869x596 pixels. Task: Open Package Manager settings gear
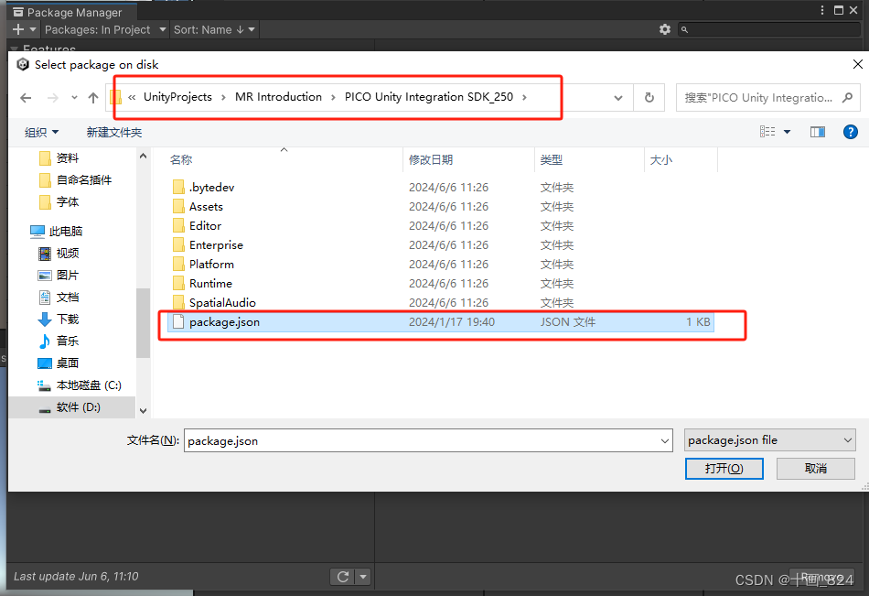[x=665, y=29]
